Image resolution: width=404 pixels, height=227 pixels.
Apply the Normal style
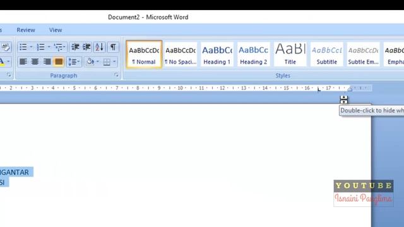[x=144, y=54]
